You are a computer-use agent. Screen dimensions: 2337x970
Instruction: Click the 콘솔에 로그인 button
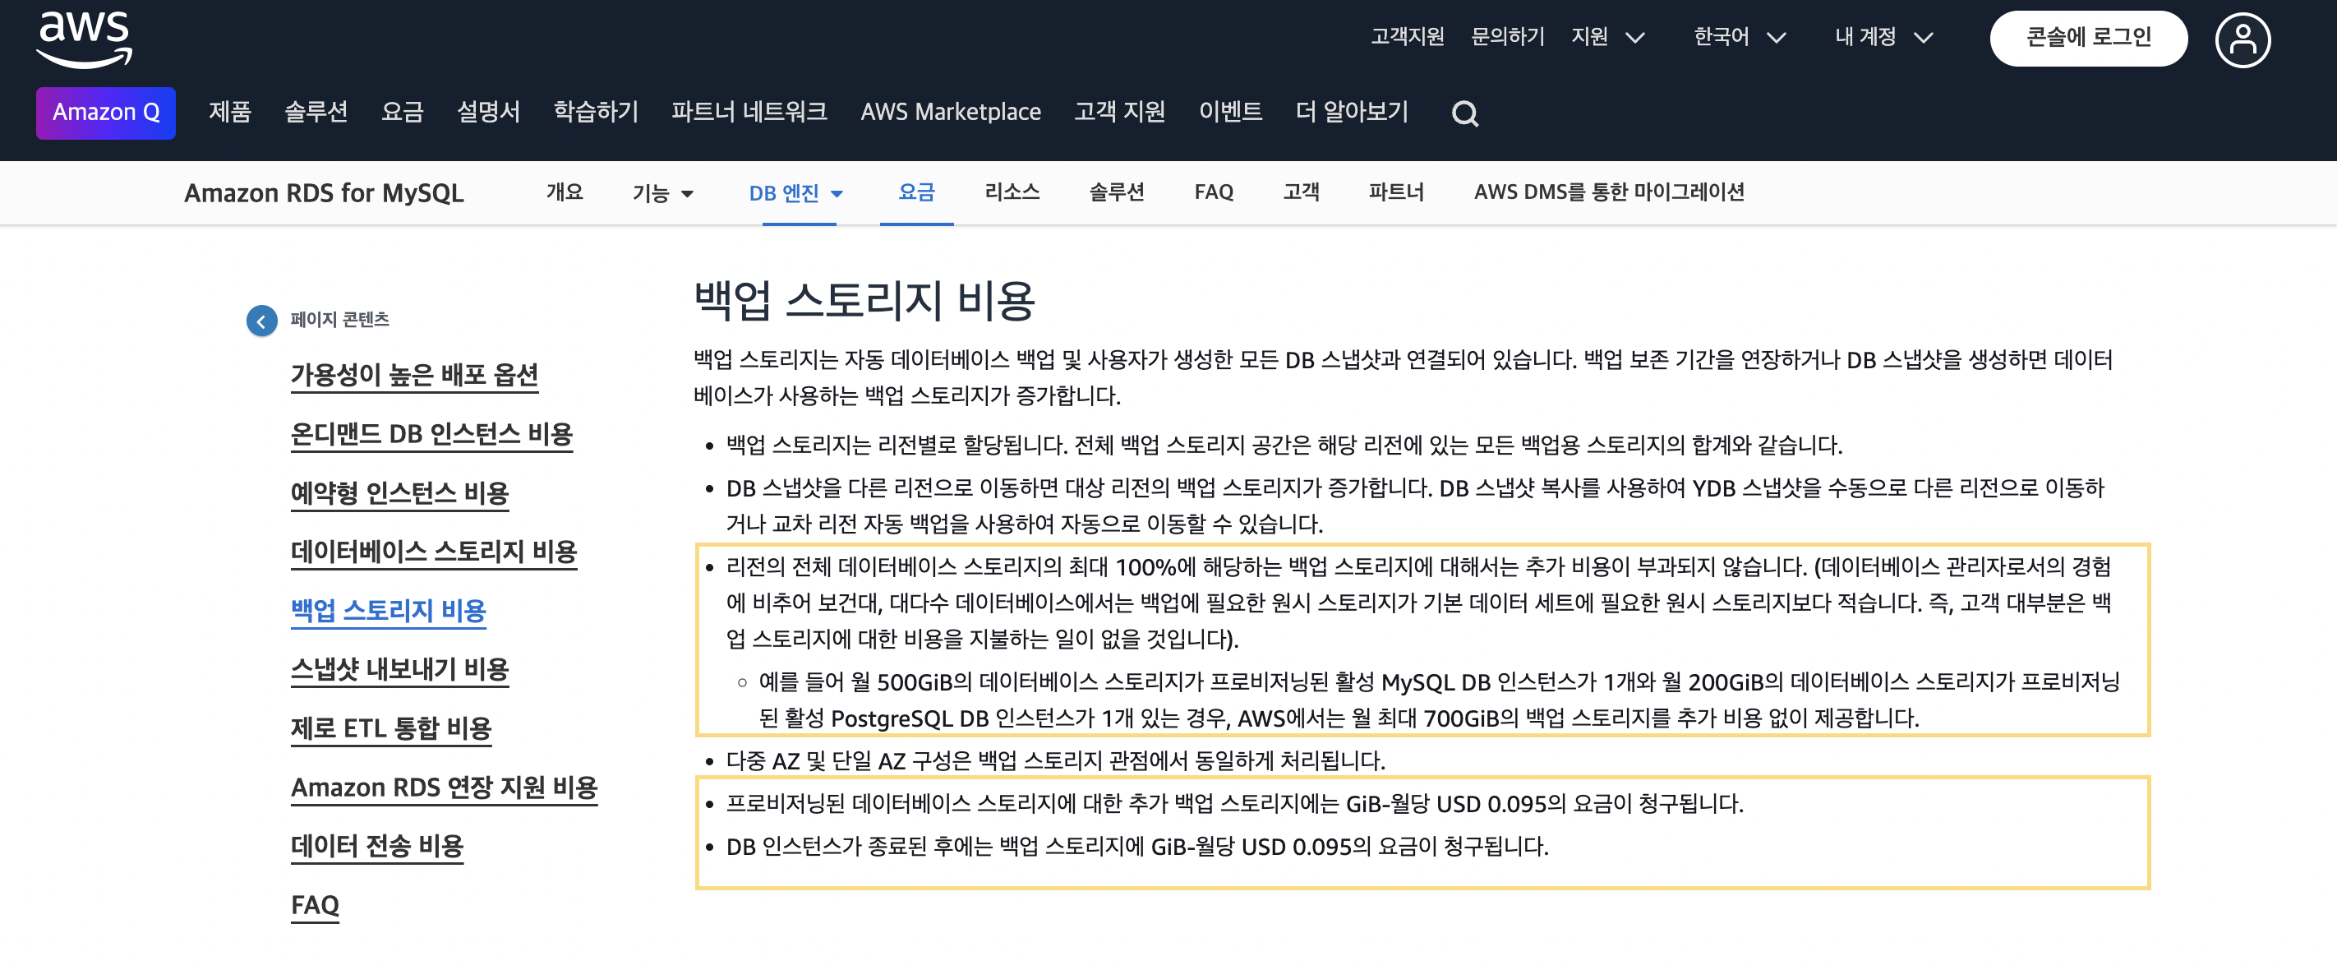[x=2087, y=37]
